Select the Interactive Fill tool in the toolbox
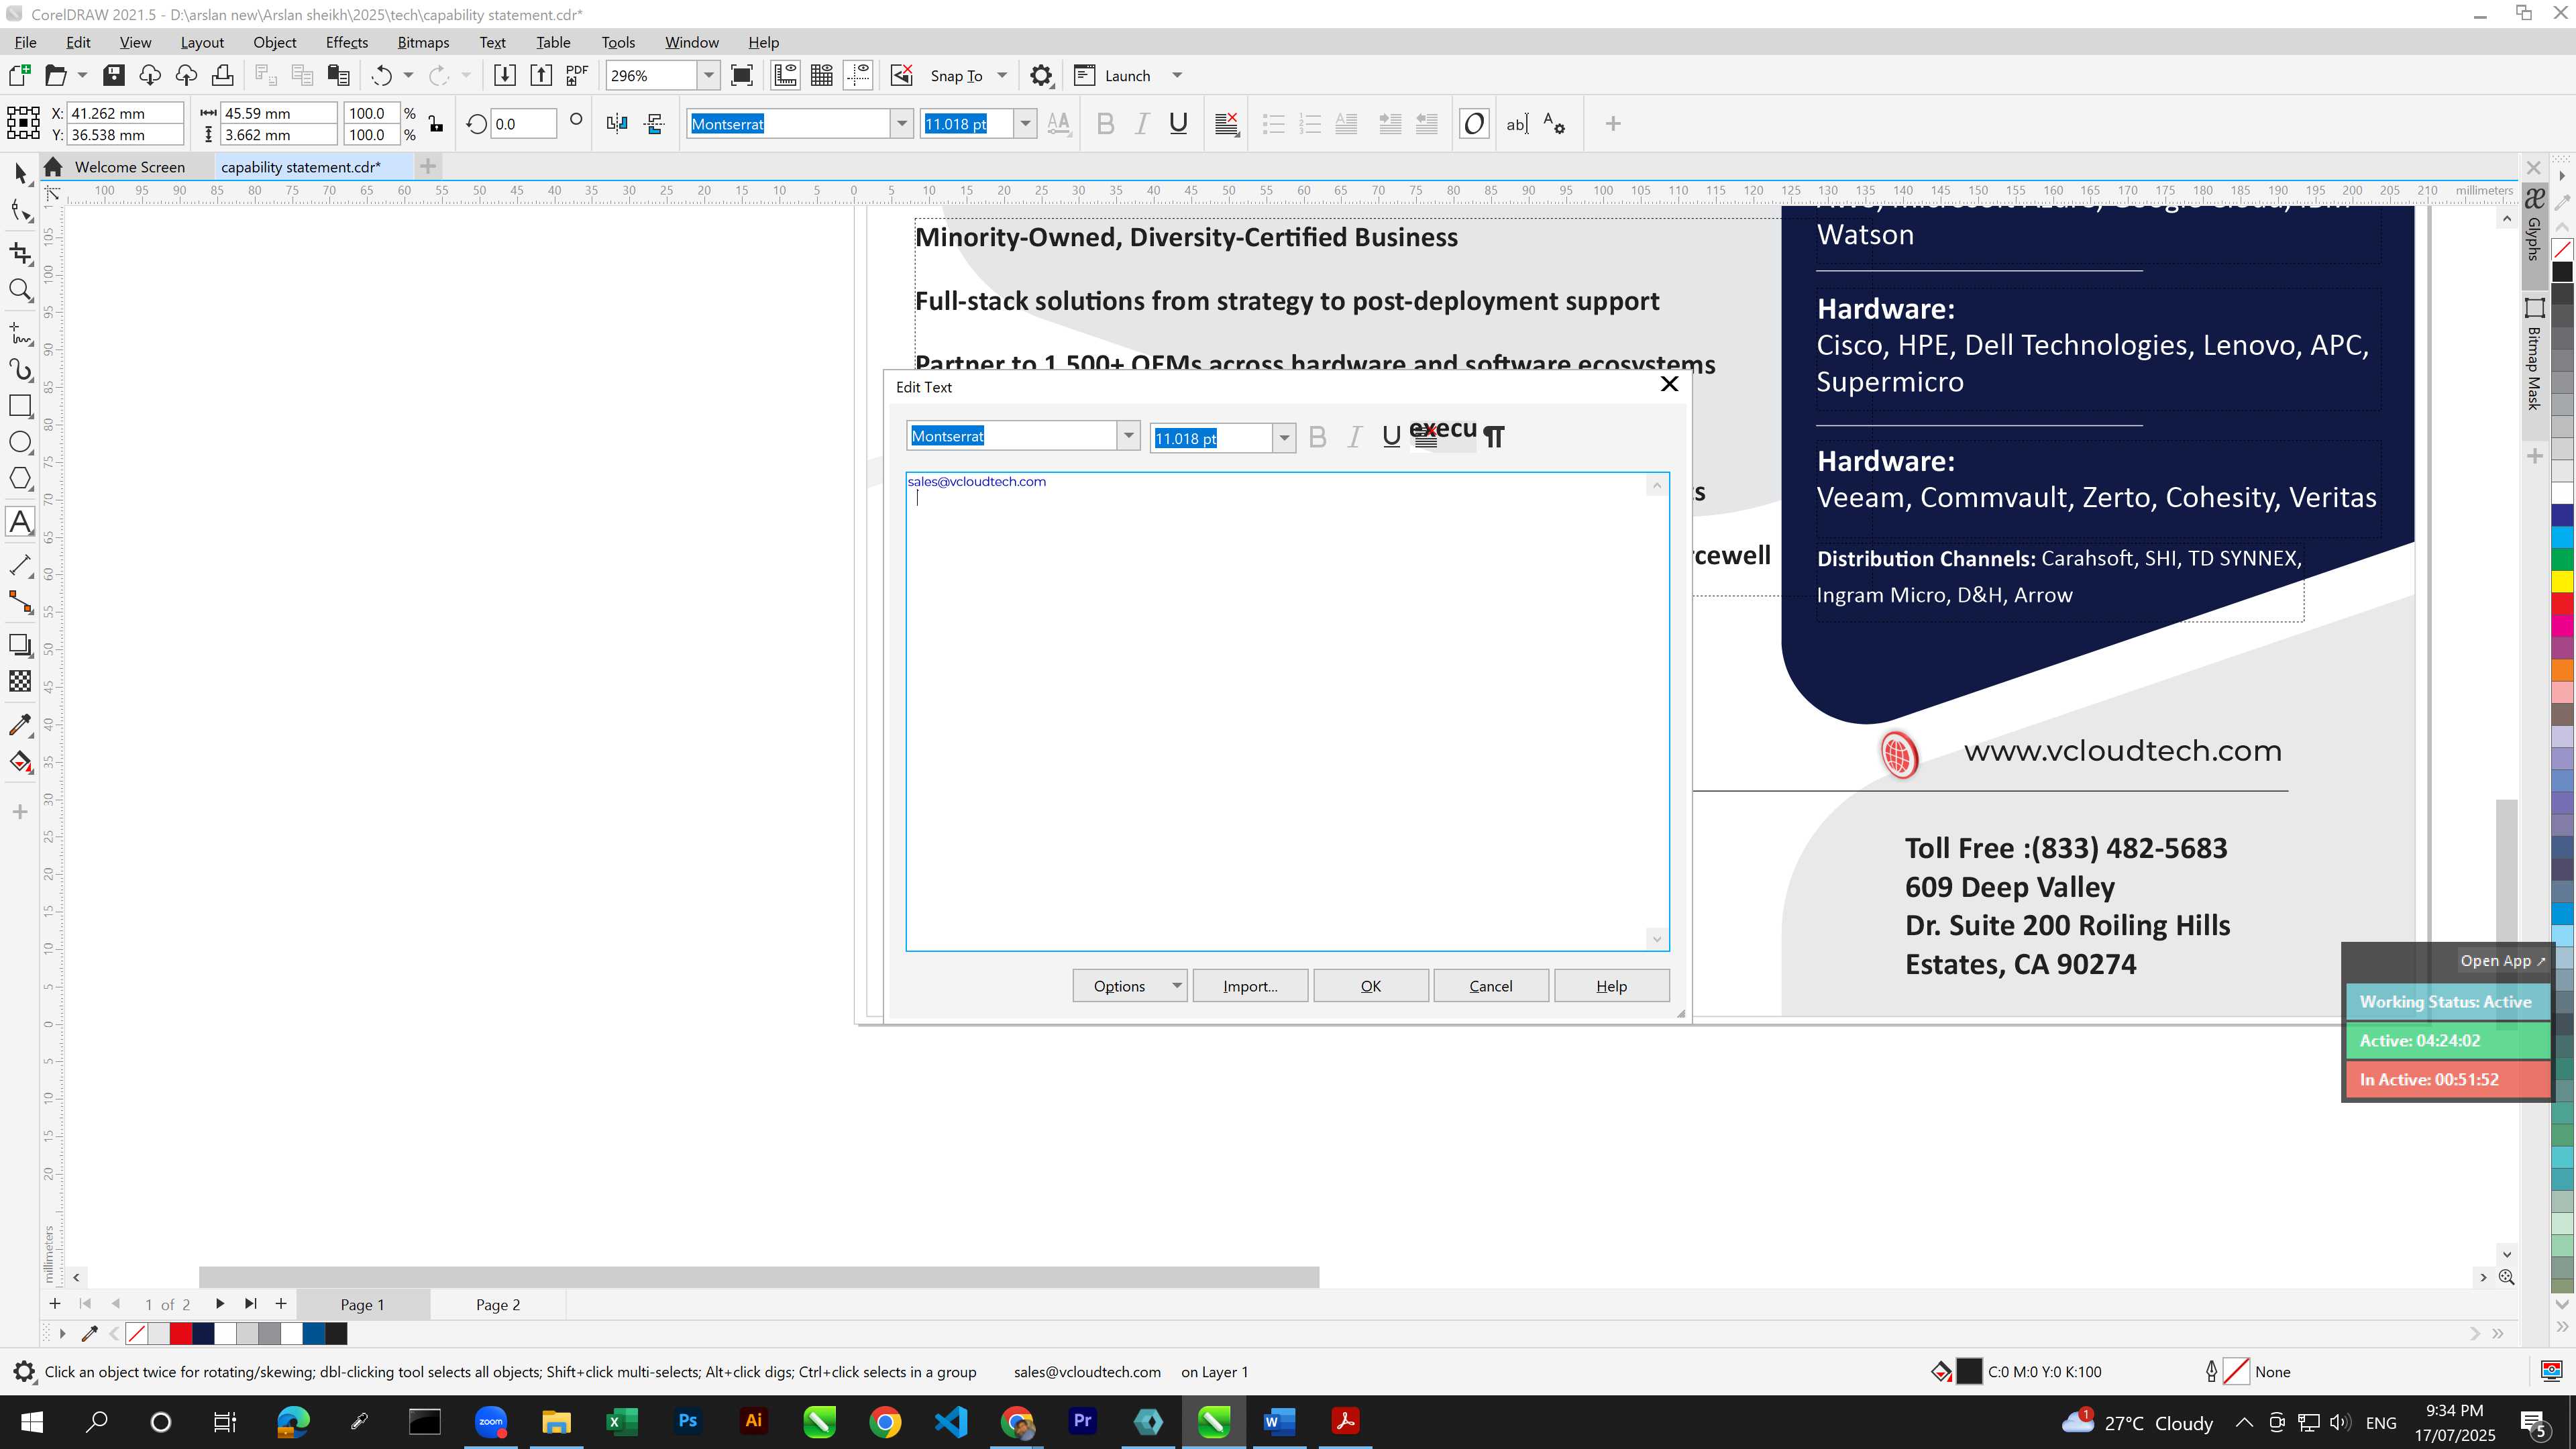The width and height of the screenshot is (2576, 1449). pos(20,763)
